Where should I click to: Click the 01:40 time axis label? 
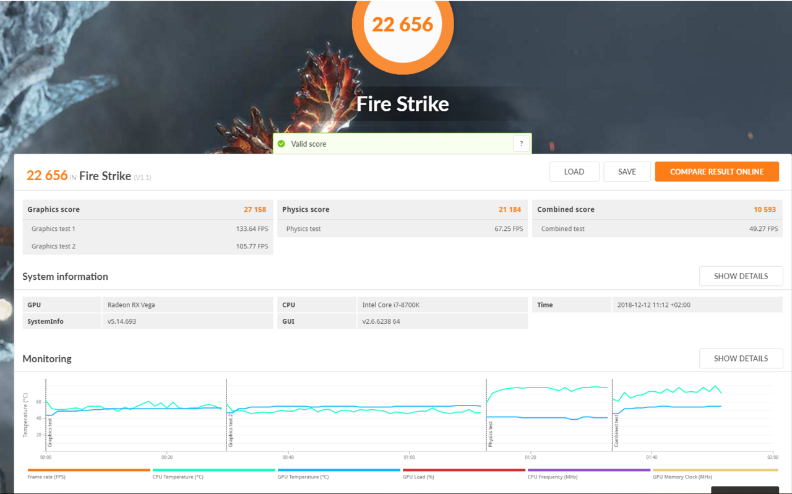pos(652,458)
